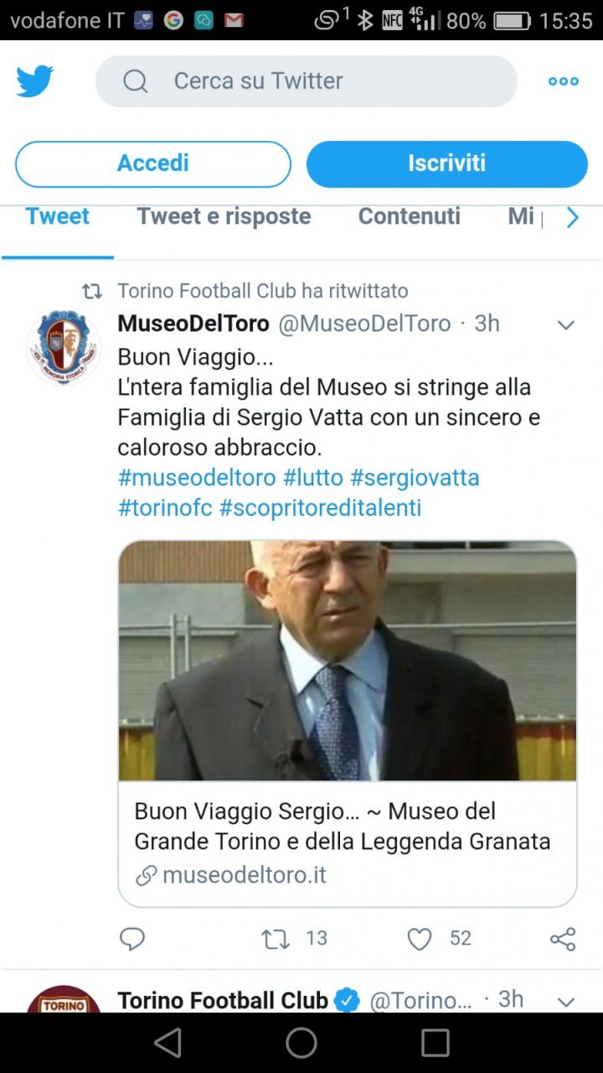Image resolution: width=603 pixels, height=1073 pixels.
Task: Reply to the MuseoDelToro tweet
Action: click(132, 939)
